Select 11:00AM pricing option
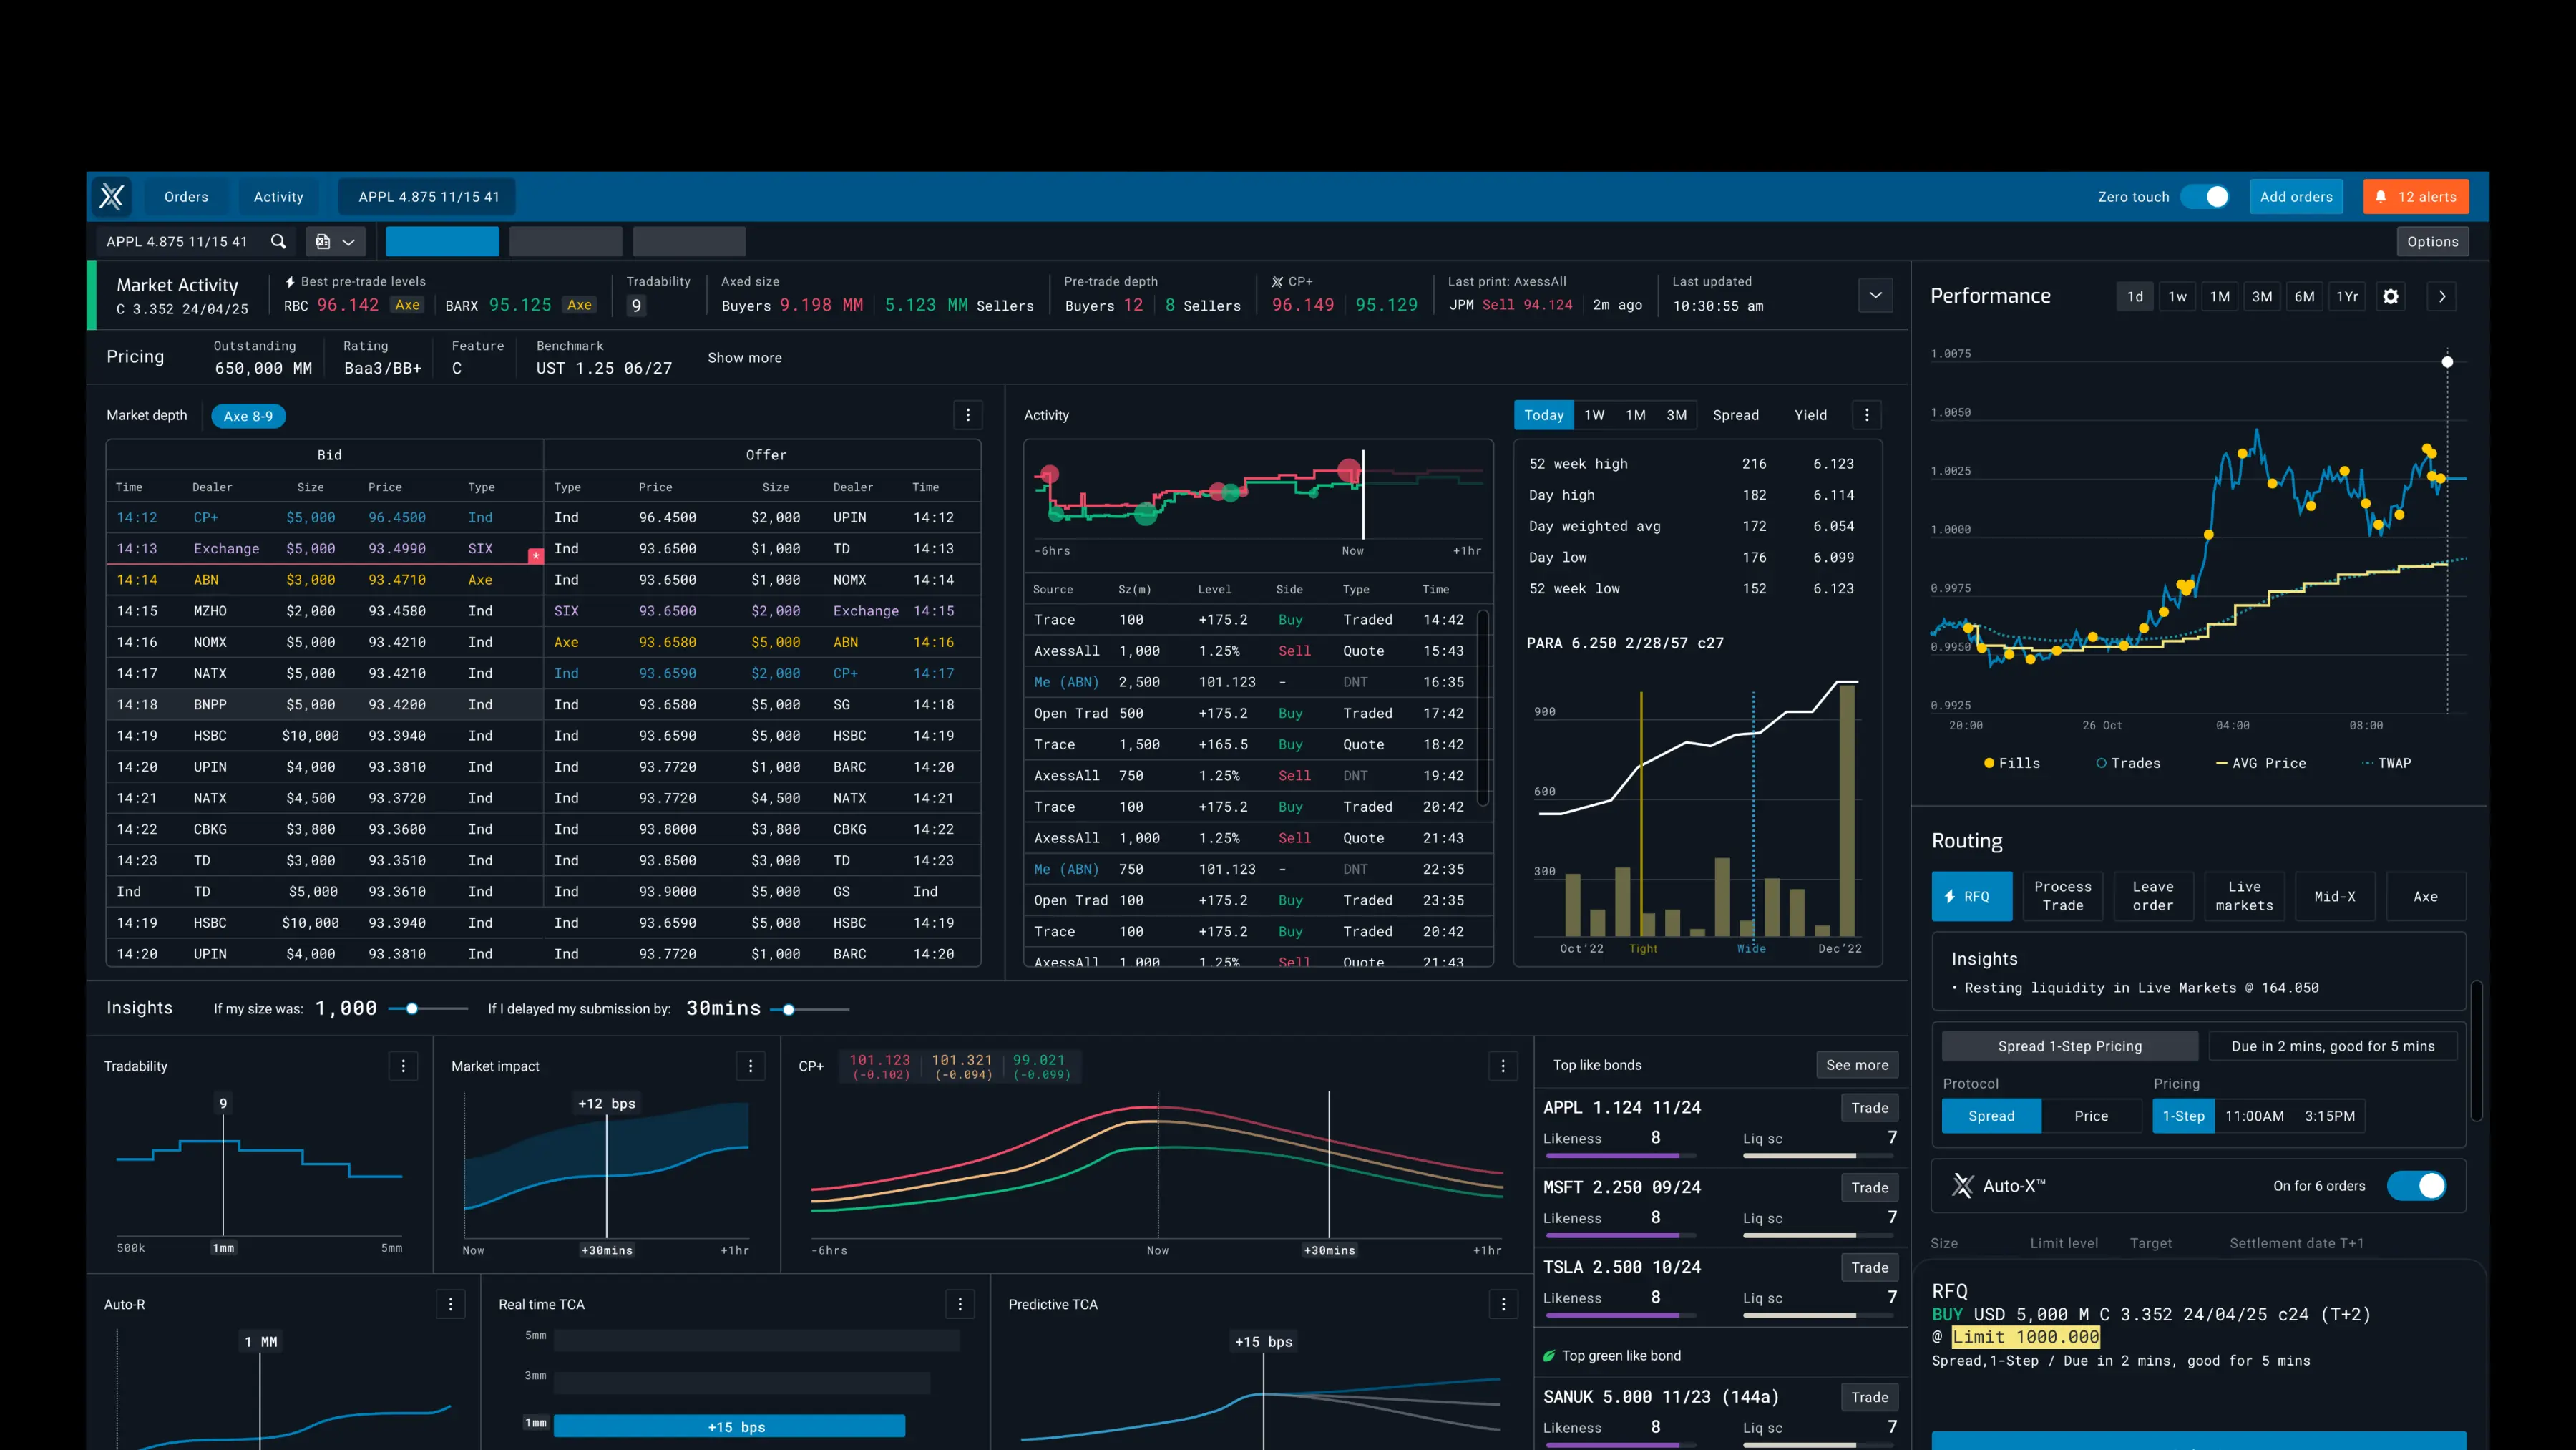 (2254, 1116)
